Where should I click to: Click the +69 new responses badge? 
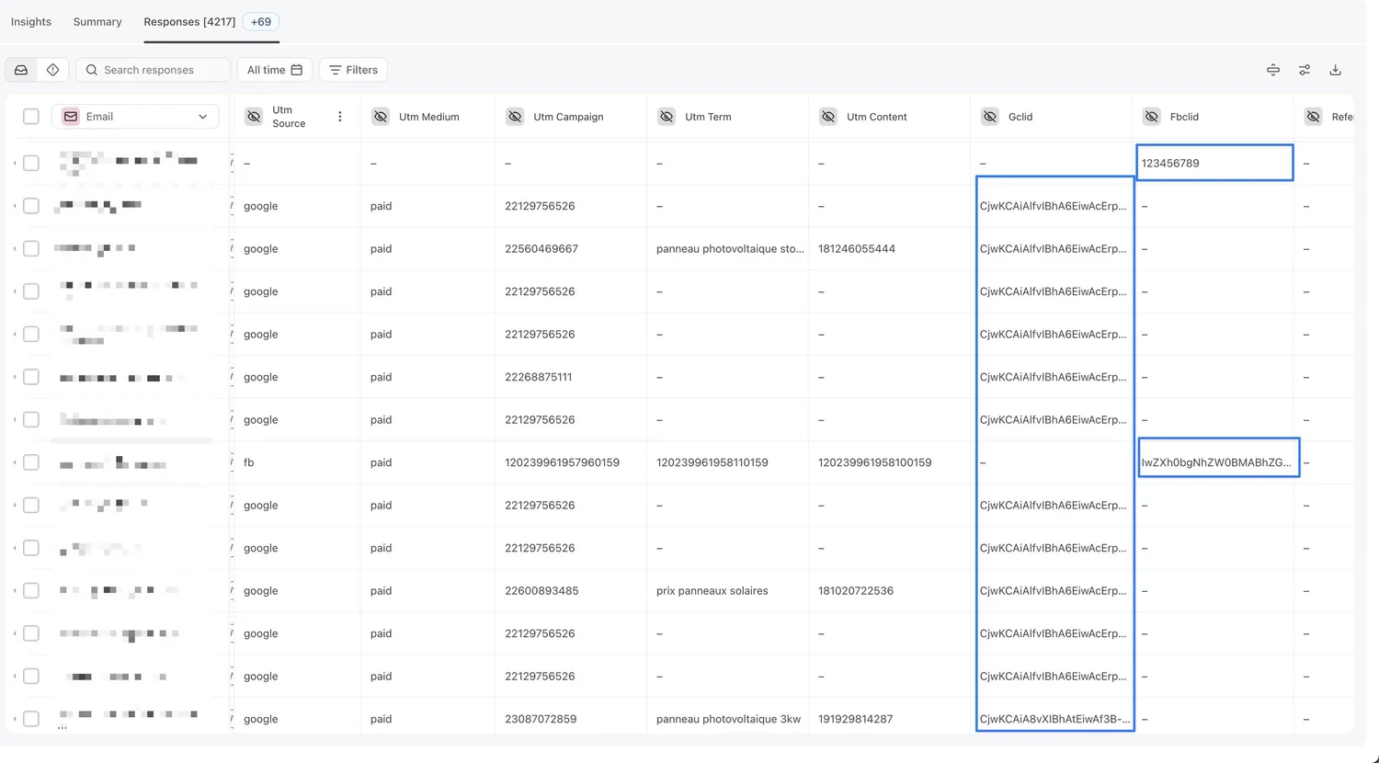tap(260, 21)
